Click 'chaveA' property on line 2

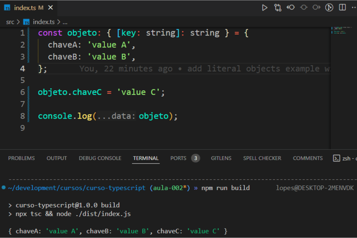[62, 45]
